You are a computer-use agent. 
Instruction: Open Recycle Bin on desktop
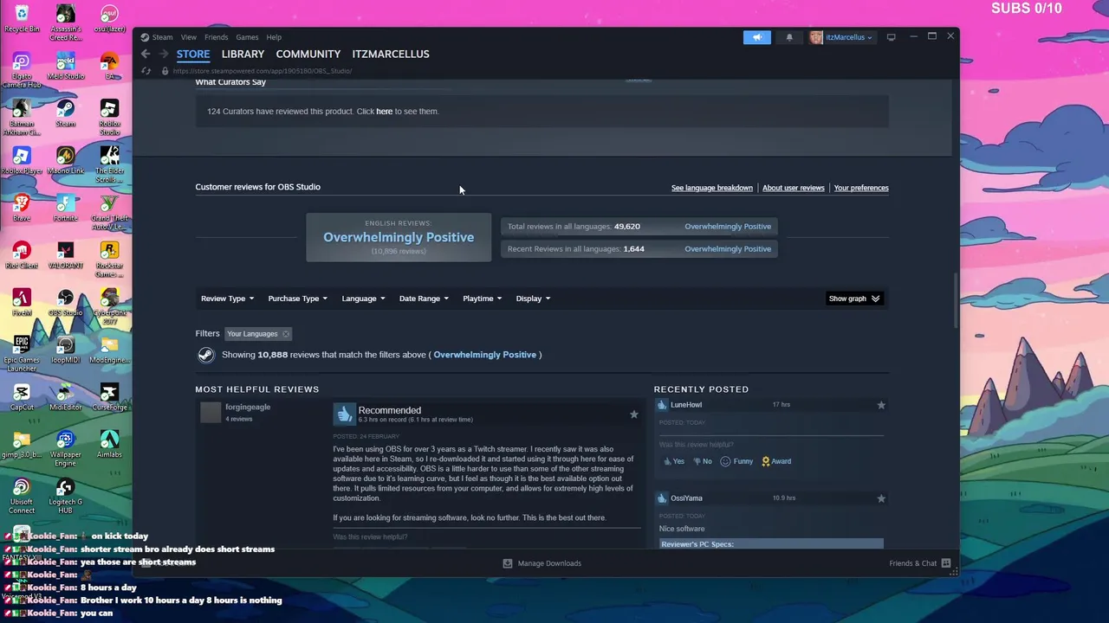click(22, 18)
